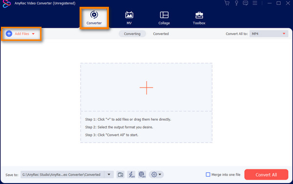The image size is (293, 184).
Task: Click the Save to folder path field
Action: point(63,175)
